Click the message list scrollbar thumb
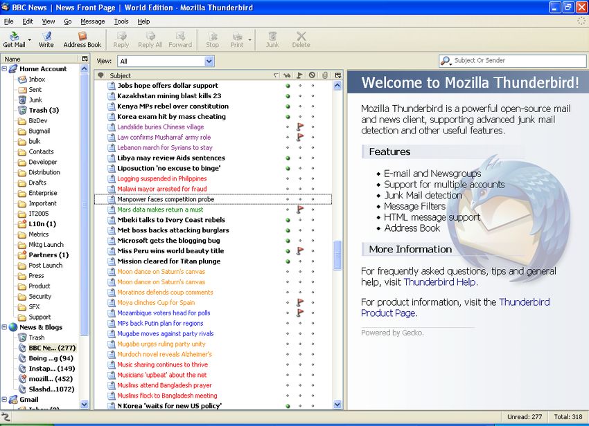Image resolution: width=589 pixels, height=426 pixels. click(337, 255)
